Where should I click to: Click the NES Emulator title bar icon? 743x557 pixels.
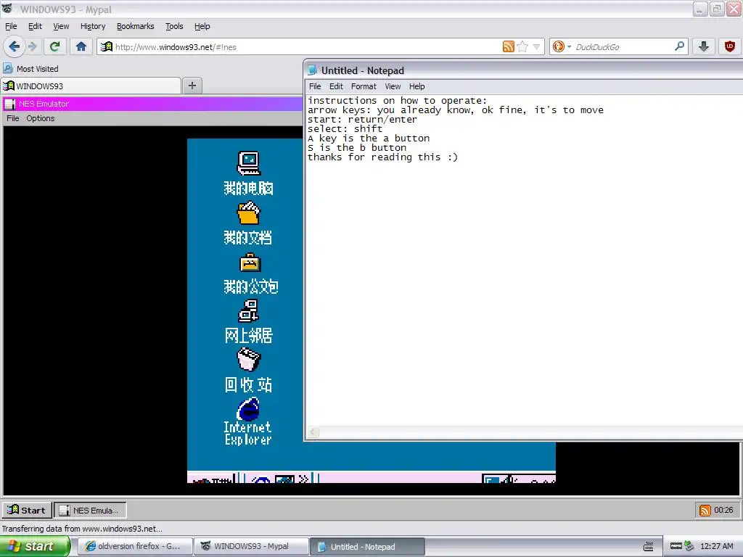pos(10,104)
